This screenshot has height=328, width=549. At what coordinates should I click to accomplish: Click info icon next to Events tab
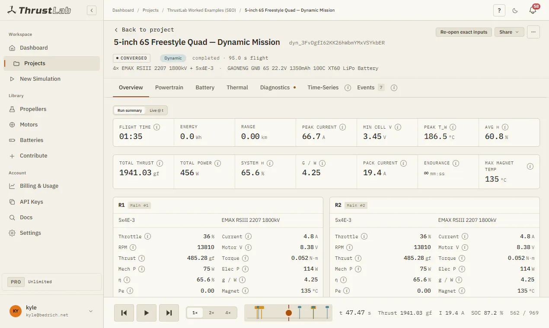click(394, 88)
